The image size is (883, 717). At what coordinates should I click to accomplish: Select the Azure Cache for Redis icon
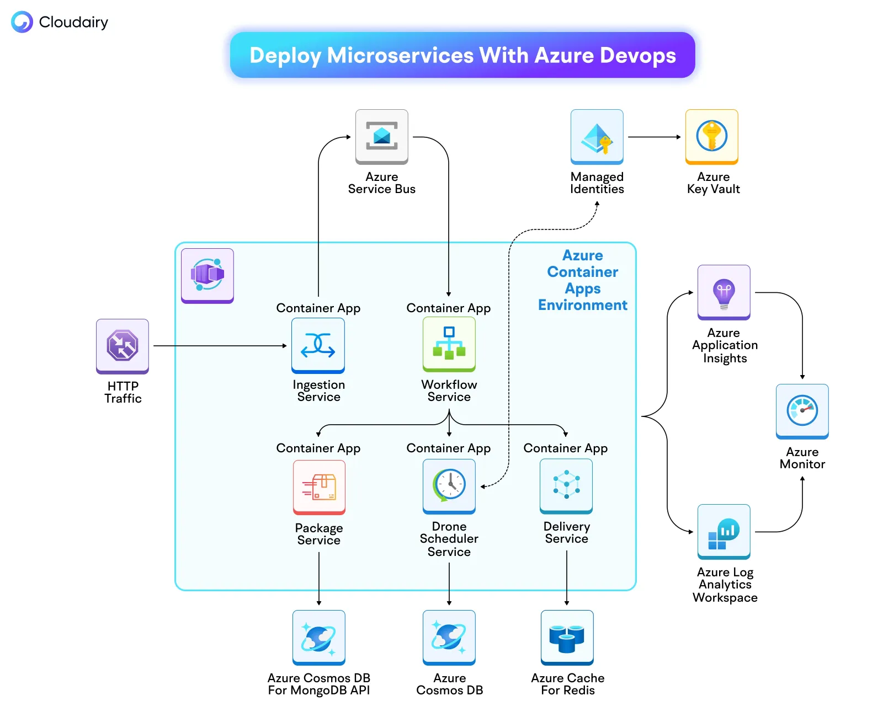point(566,638)
